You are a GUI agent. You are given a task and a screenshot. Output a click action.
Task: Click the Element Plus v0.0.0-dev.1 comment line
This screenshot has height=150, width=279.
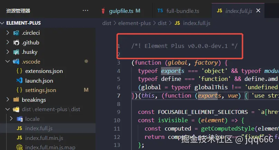click(x=184, y=46)
